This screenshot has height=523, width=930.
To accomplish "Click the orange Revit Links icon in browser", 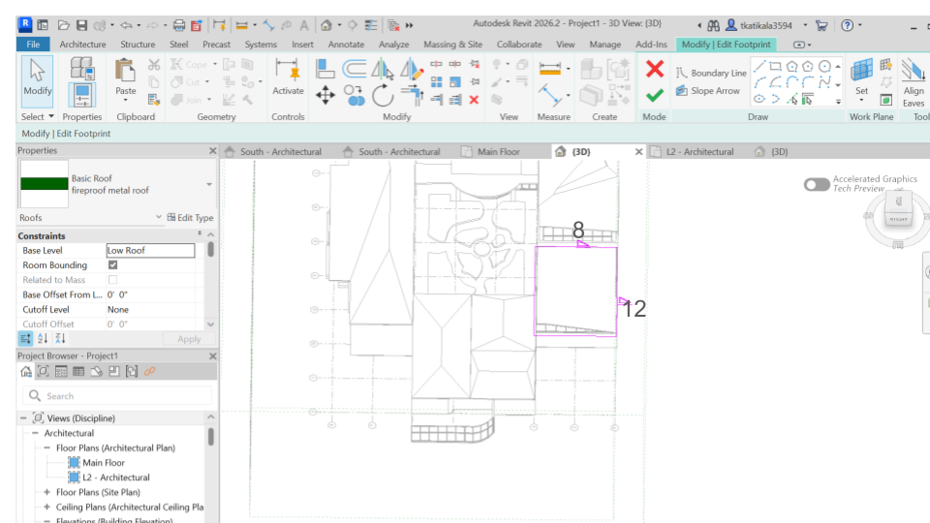I will click(149, 371).
